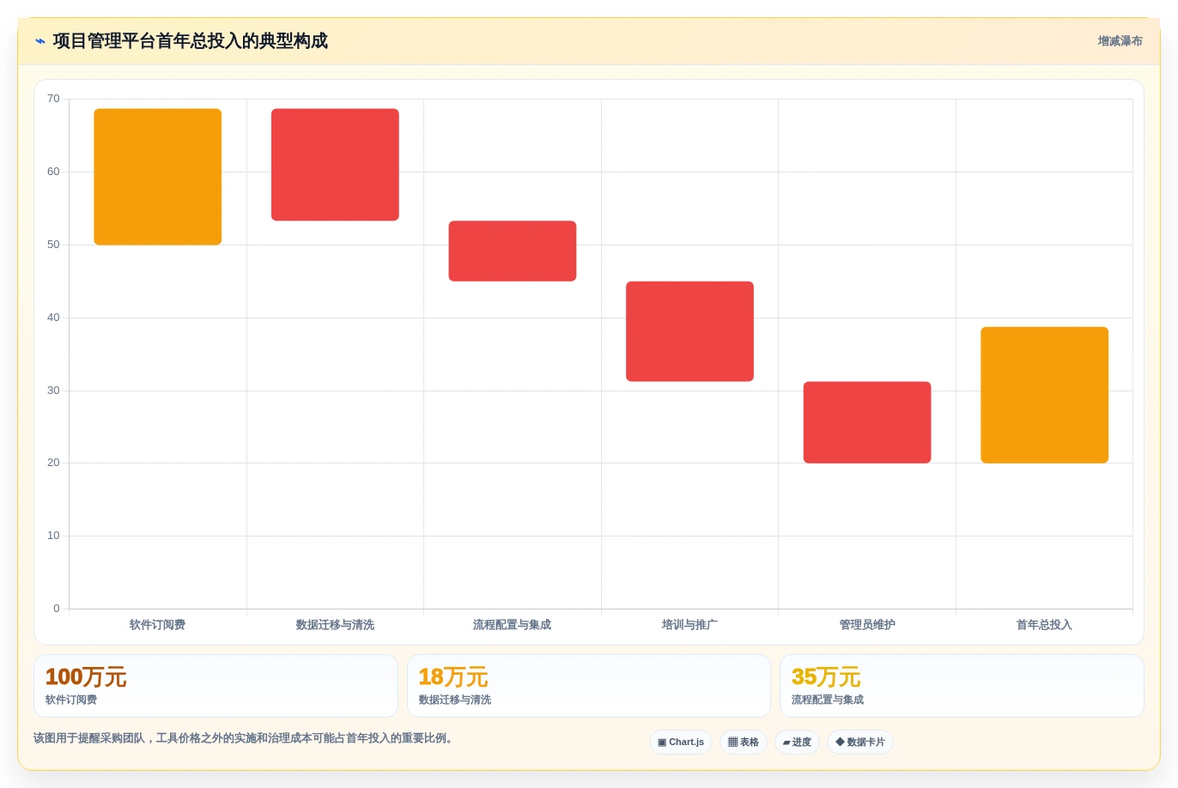The width and height of the screenshot is (1178, 788).
Task: Click the 增减瀑布 label in the header
Action: pyautogui.click(x=1120, y=41)
